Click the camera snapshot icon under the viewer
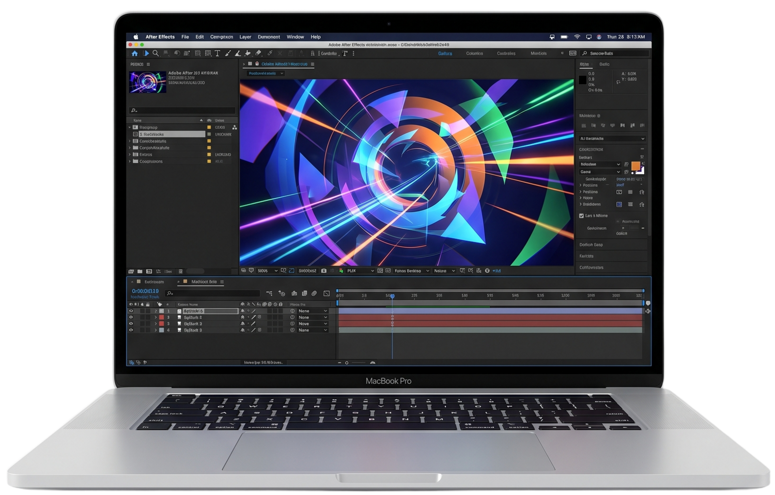Viewport: 775px width, 495px height. [x=324, y=271]
